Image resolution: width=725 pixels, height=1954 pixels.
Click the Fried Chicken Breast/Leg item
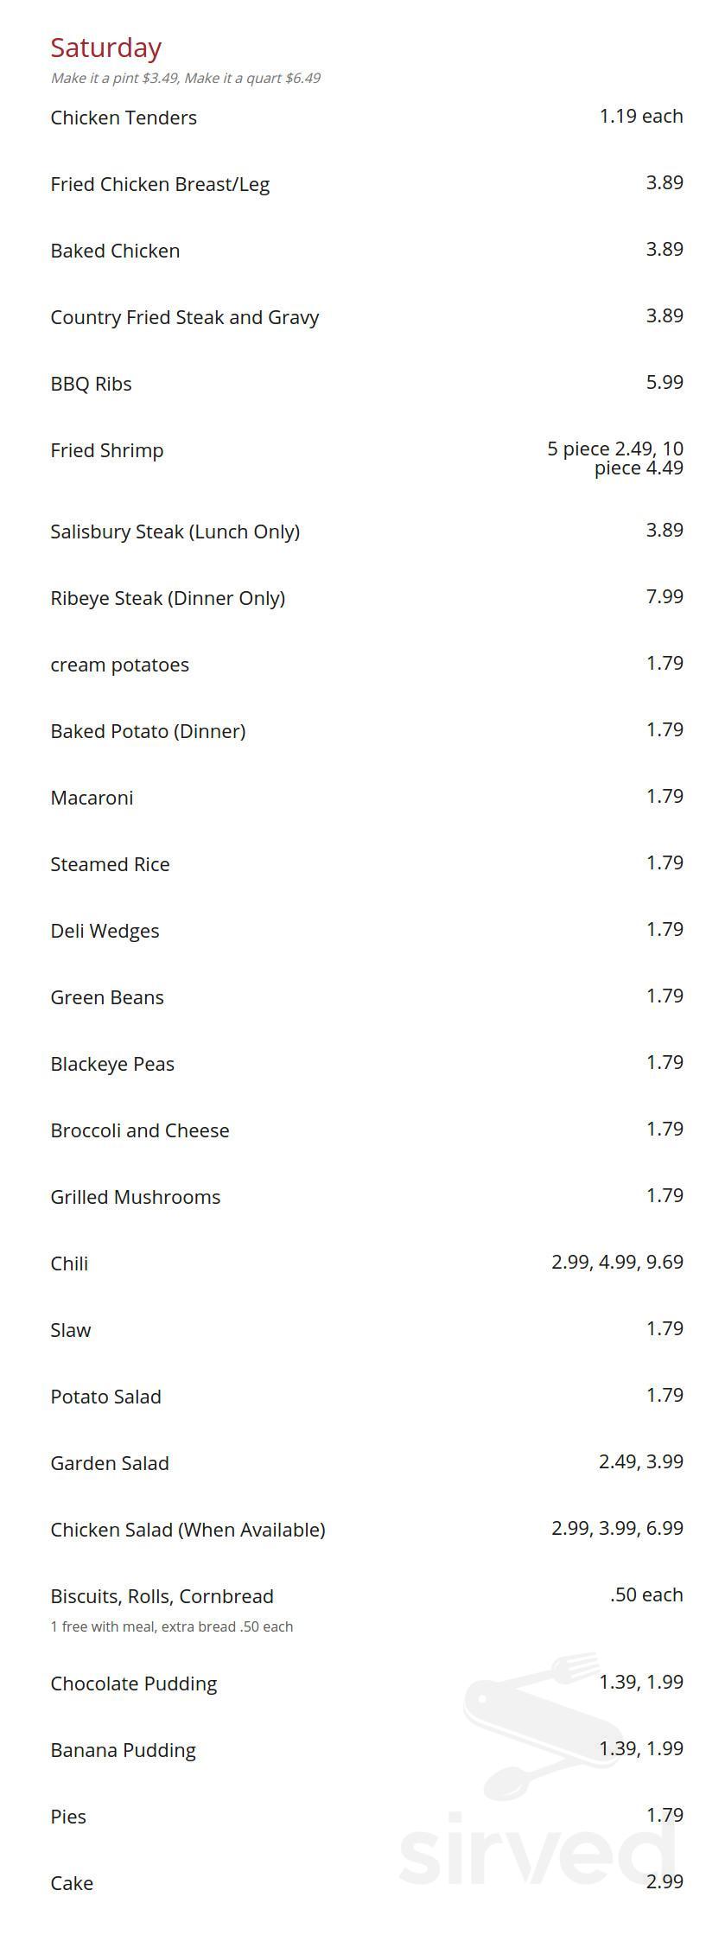160,184
